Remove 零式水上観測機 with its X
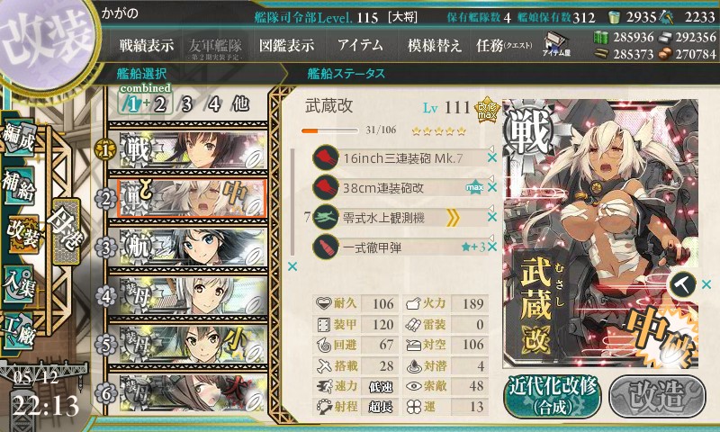Screen dimensions: 720x432 492,217
